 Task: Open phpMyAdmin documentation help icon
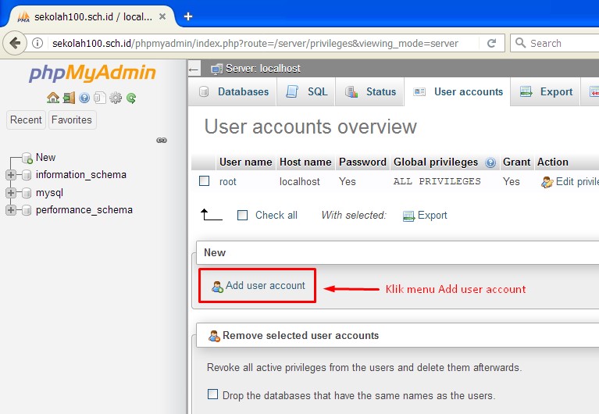tap(84, 98)
